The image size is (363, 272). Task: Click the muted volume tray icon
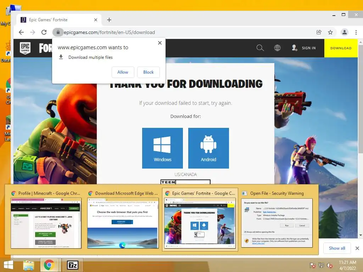tap(330, 265)
